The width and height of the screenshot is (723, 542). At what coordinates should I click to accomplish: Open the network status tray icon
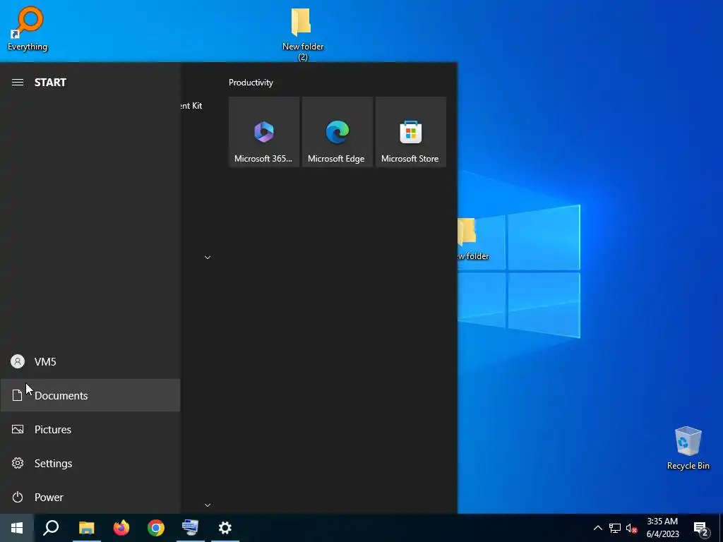coord(615,528)
